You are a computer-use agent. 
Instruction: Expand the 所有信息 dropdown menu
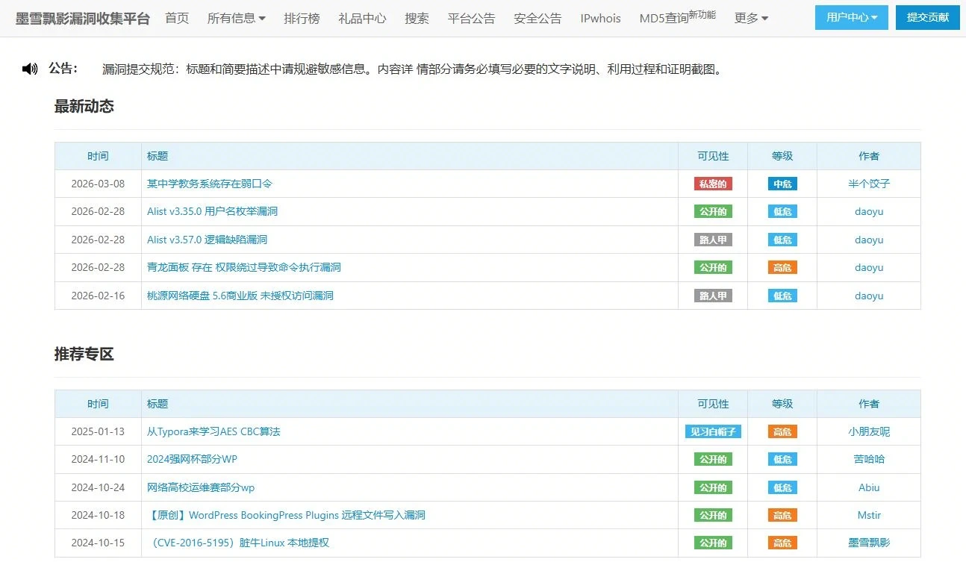(236, 18)
